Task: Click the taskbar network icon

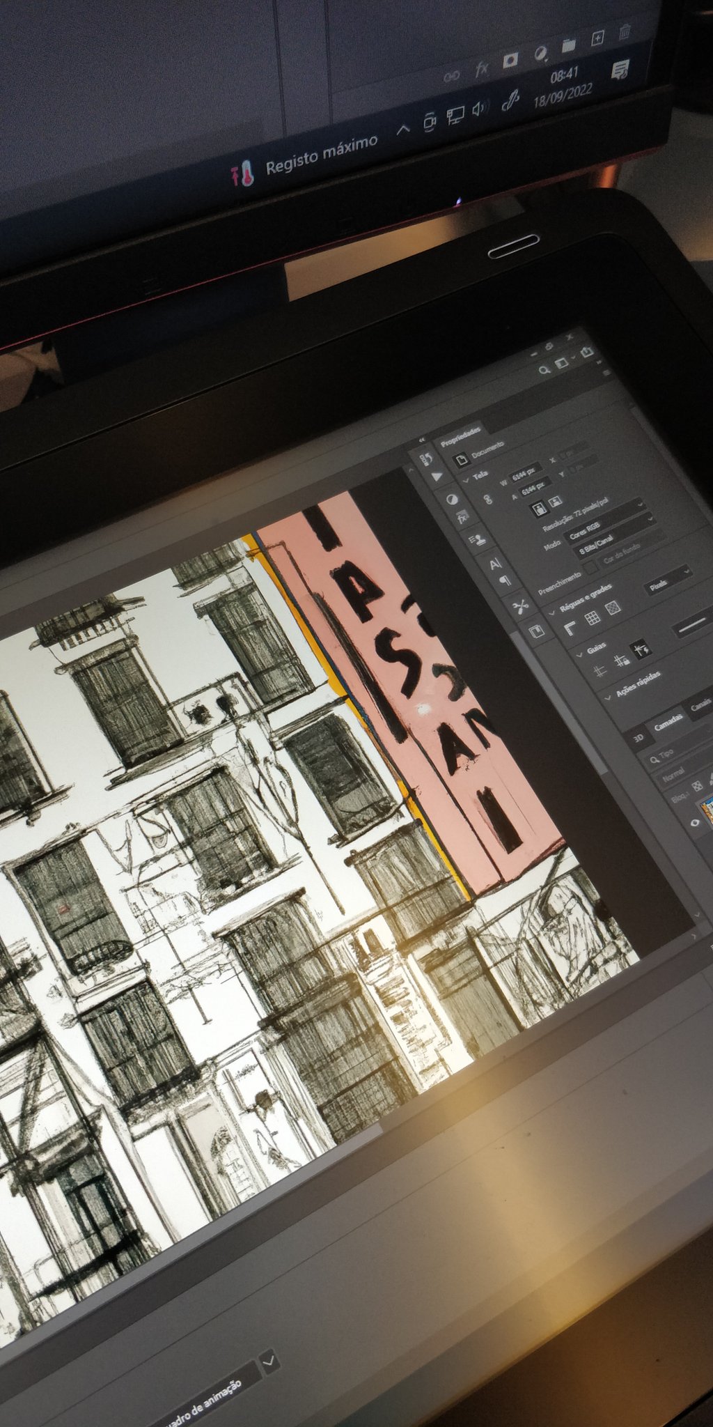Action: coord(455,115)
